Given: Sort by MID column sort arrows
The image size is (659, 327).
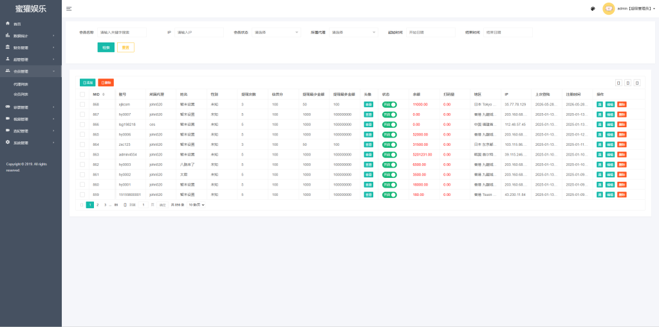Looking at the screenshot, I should tap(104, 94).
